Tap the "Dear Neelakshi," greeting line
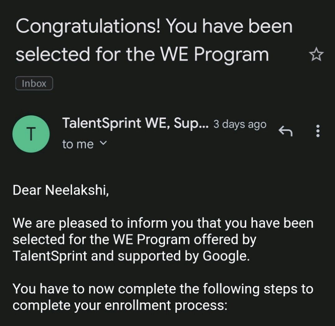 pos(61,190)
